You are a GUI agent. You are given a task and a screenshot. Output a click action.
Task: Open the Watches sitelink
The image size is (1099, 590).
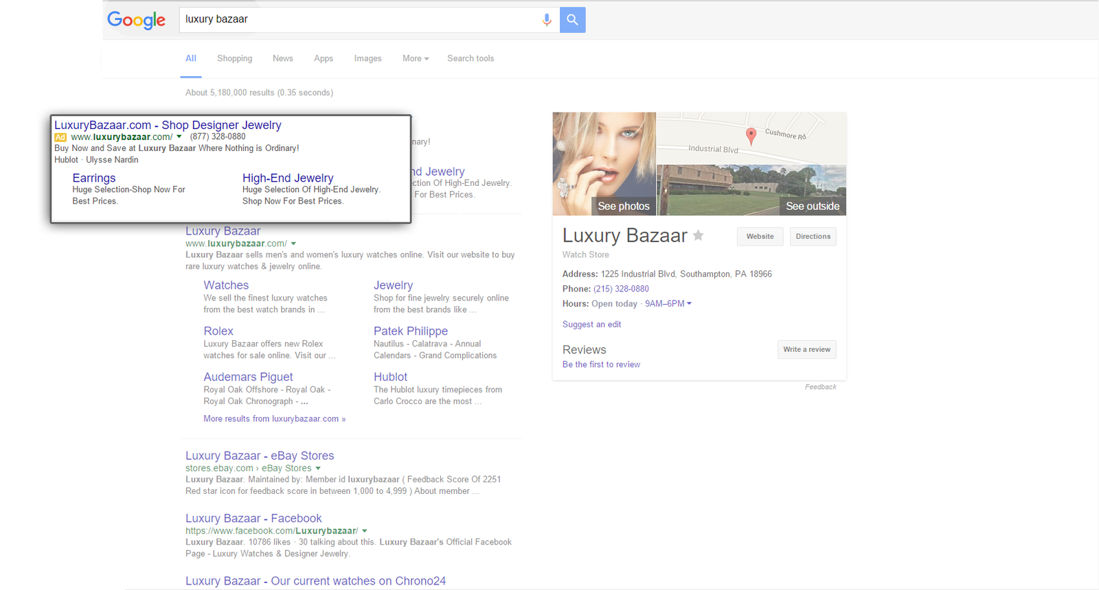click(x=226, y=285)
